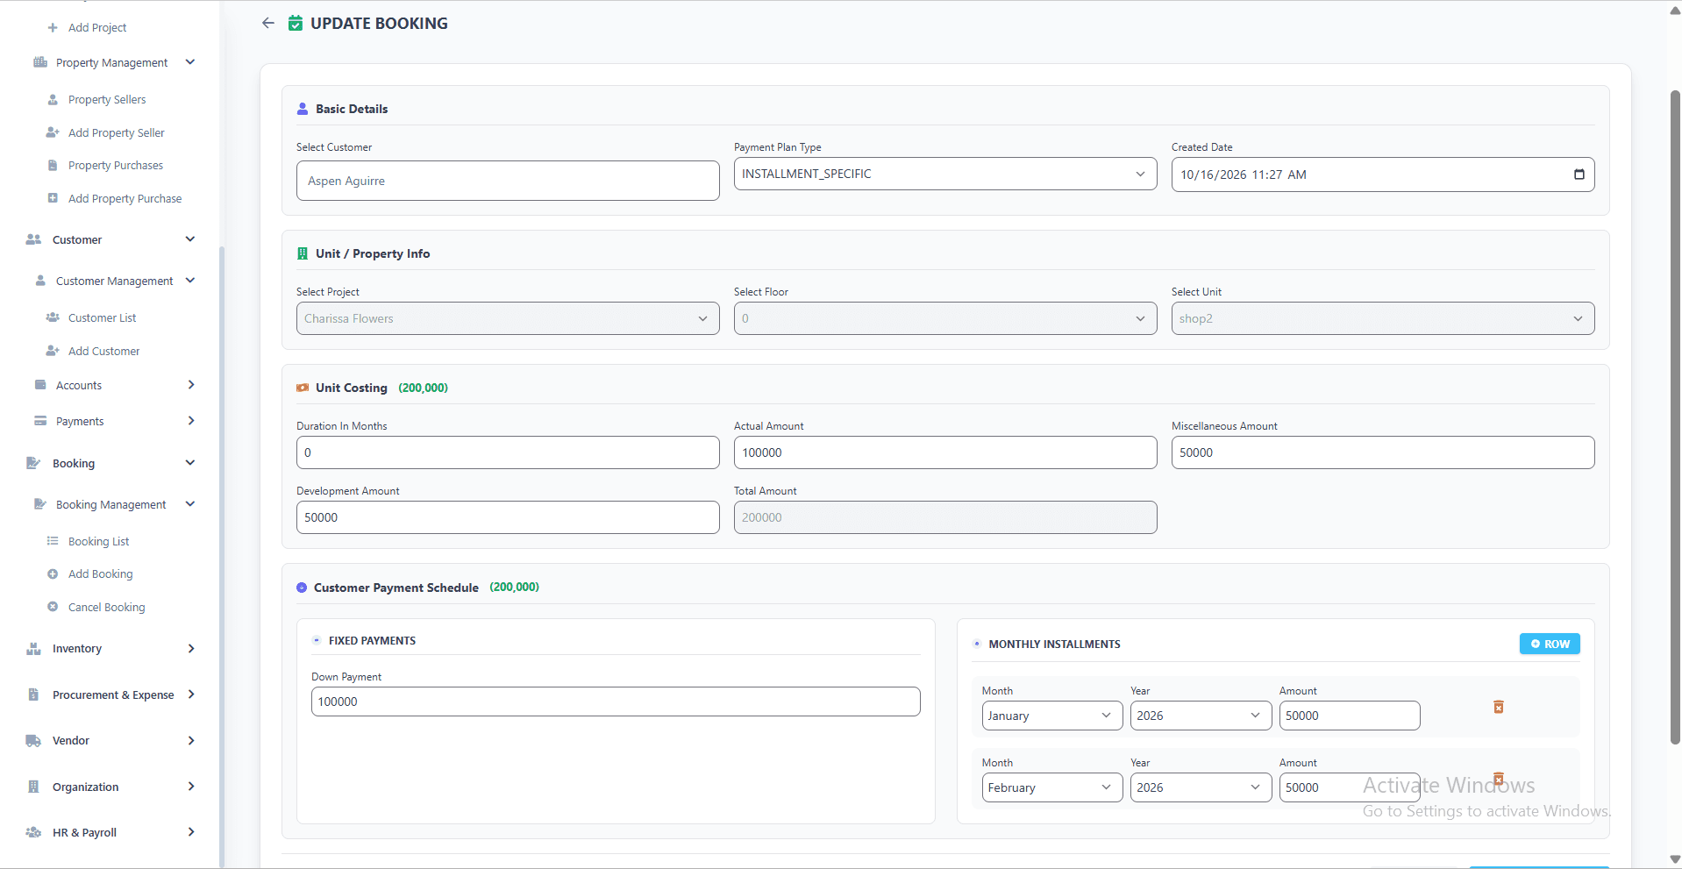
Task: Click the Vendor truck icon
Action: (x=33, y=740)
